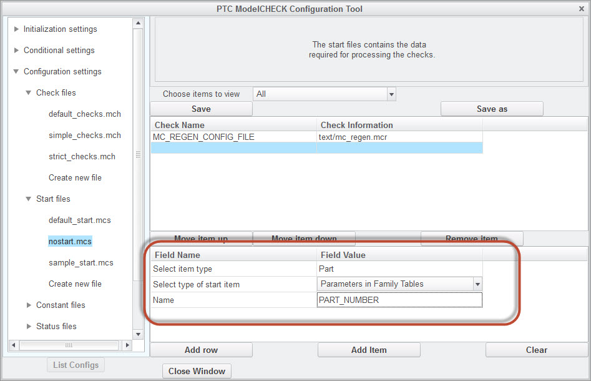Select simple_checks.mch file

(x=85, y=135)
